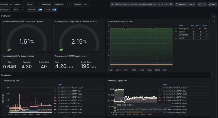This screenshot has height=118, width=218.
Task: Toggle csi-attacher-6c94df5757-5dwnv in CPU legend
Action: (70, 88)
